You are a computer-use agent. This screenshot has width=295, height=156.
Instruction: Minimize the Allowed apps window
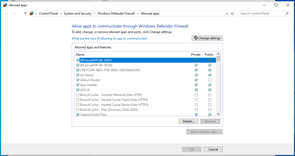264,5
